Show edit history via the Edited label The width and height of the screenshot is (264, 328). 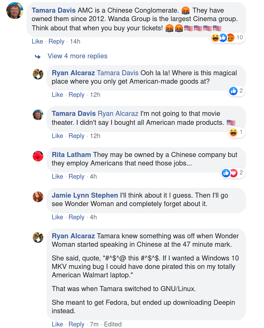pos(113,324)
